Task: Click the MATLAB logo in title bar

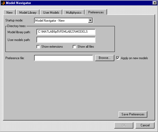Action: pyautogui.click(x=3, y=3)
